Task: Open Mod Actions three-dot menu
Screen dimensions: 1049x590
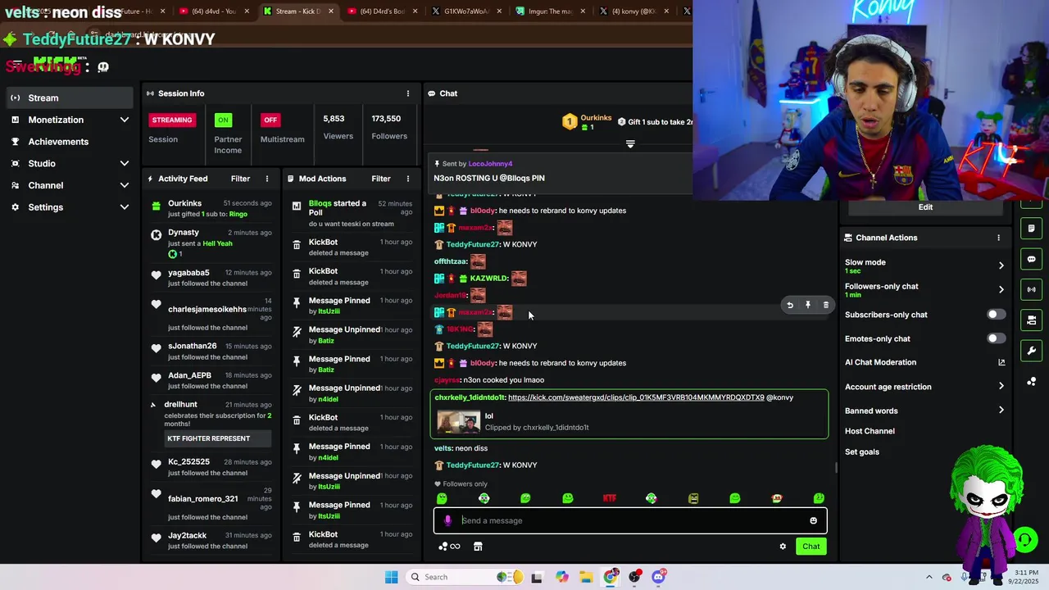Action: point(408,179)
